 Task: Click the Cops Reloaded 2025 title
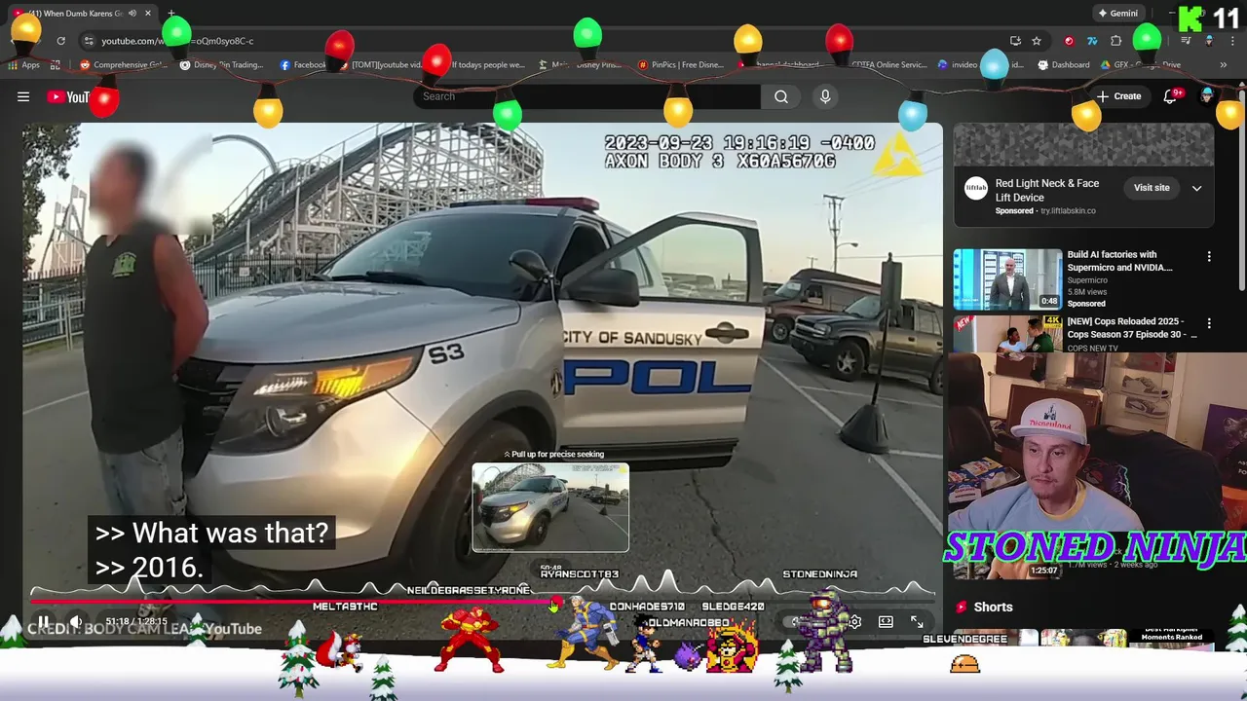1132,327
